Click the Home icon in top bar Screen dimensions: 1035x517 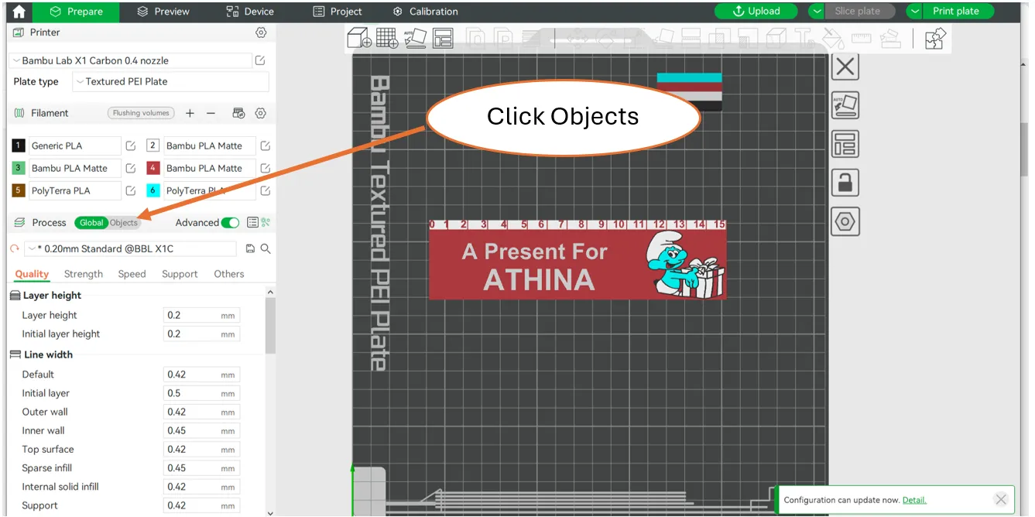(19, 12)
